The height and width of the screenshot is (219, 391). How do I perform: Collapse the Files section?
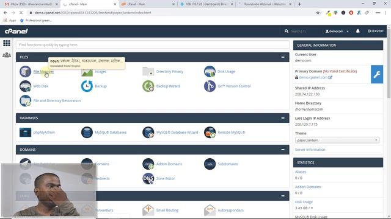click(x=283, y=57)
